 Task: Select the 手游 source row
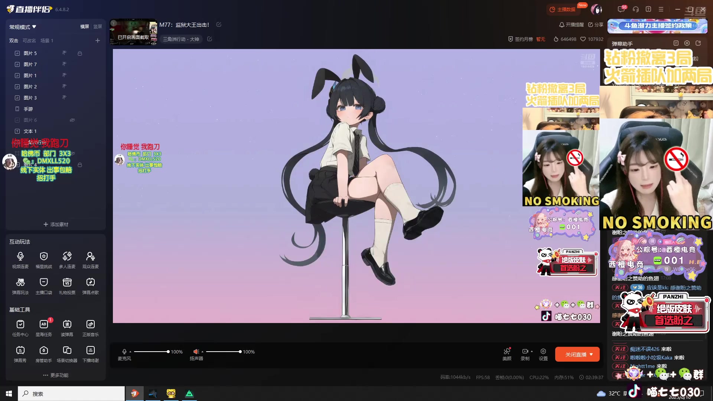click(56, 109)
